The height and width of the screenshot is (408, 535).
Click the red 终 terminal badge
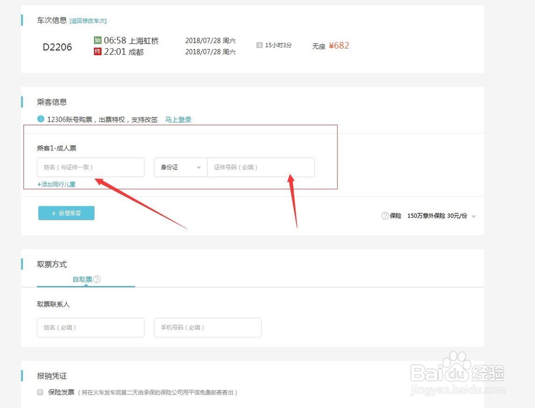pyautogui.click(x=98, y=52)
